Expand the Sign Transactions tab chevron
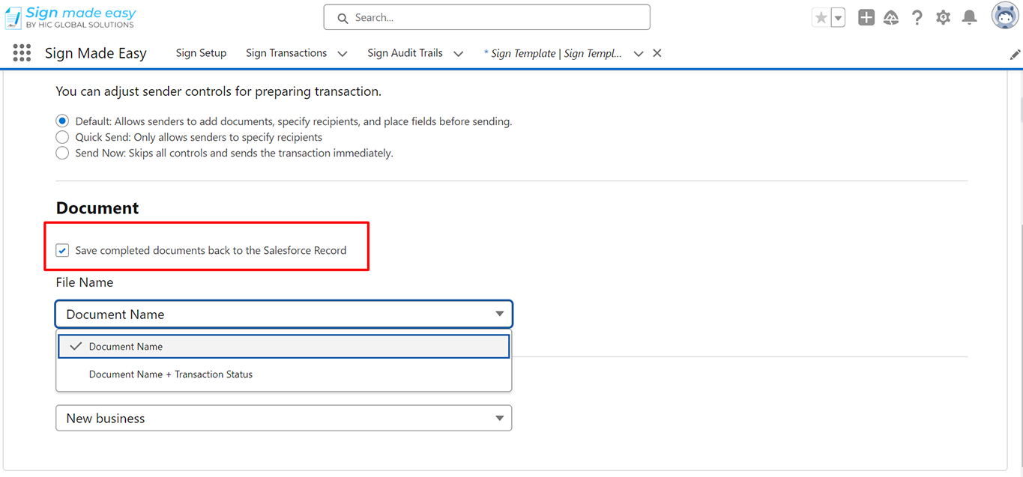This screenshot has width=1023, height=477. click(x=342, y=53)
